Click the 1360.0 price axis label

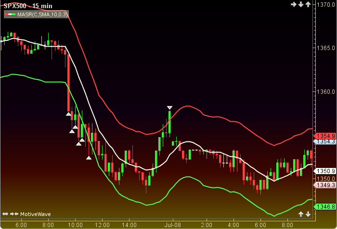pos(326,92)
